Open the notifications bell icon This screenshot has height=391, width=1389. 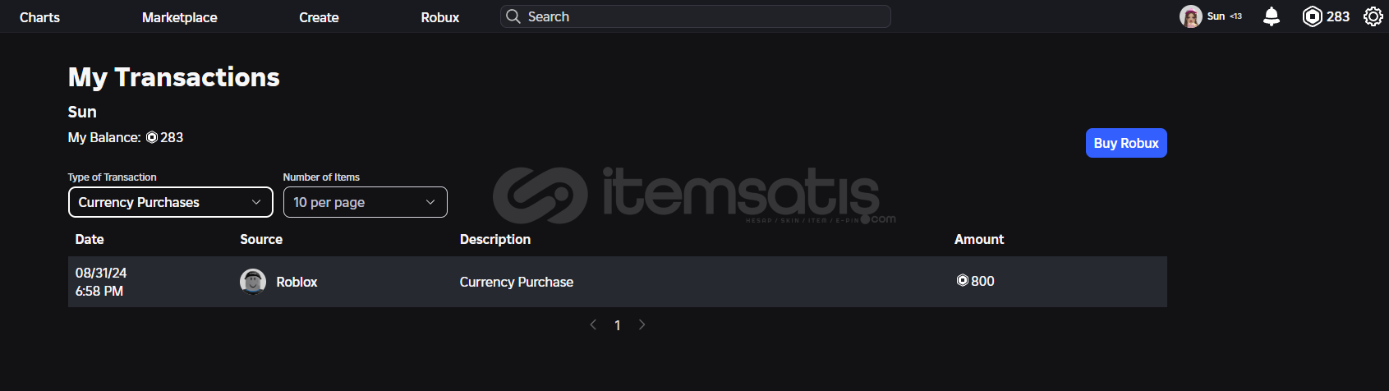coord(1271,16)
